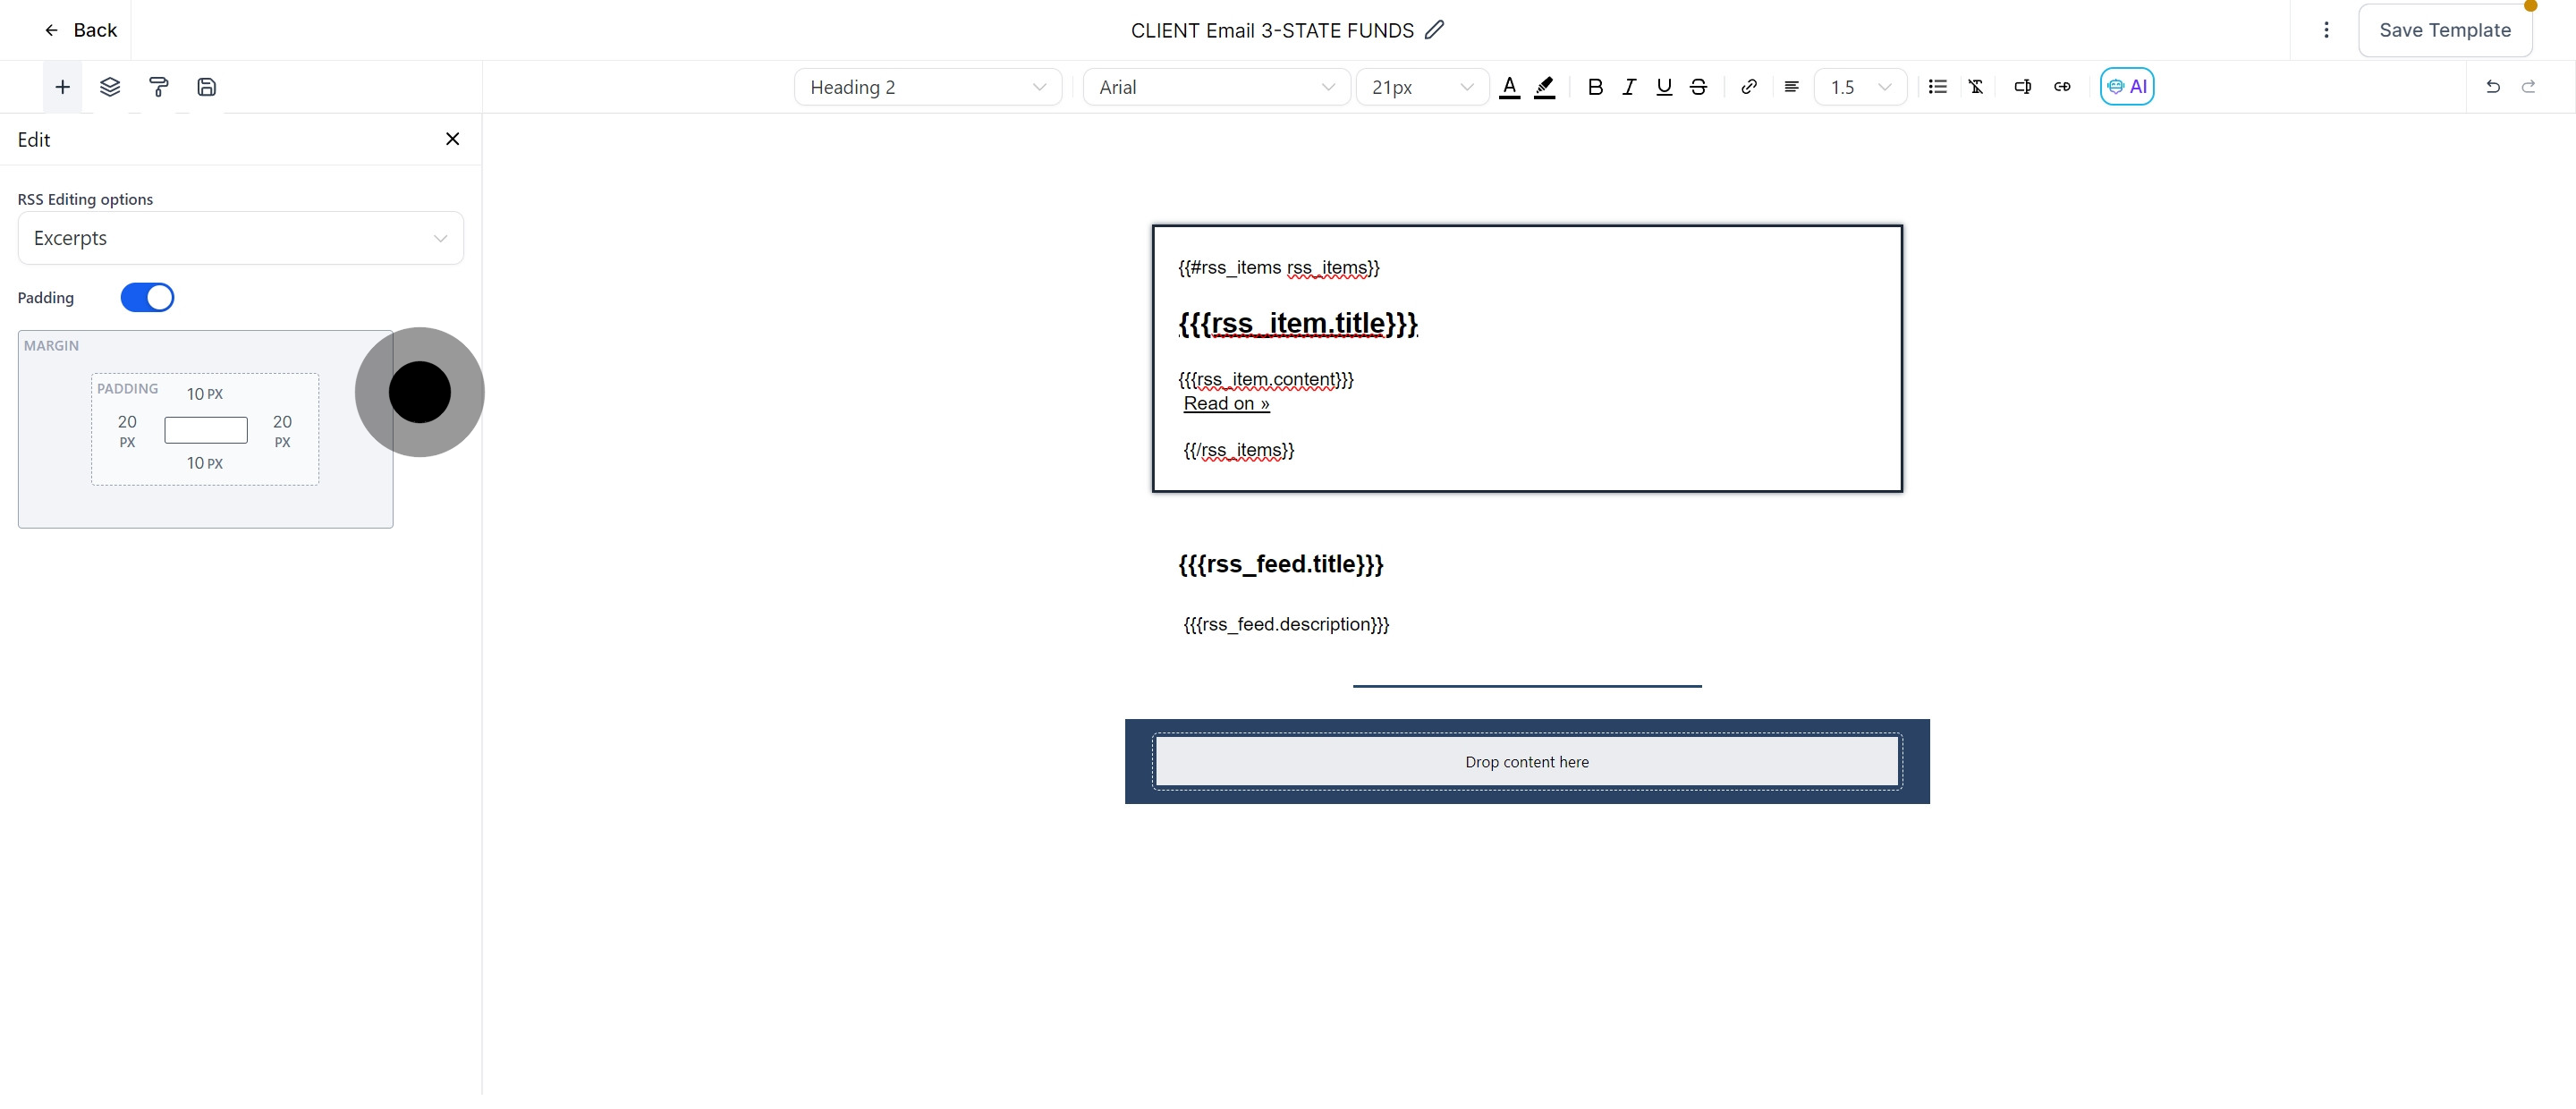
Task: Apply italic formatting
Action: (x=1629, y=87)
